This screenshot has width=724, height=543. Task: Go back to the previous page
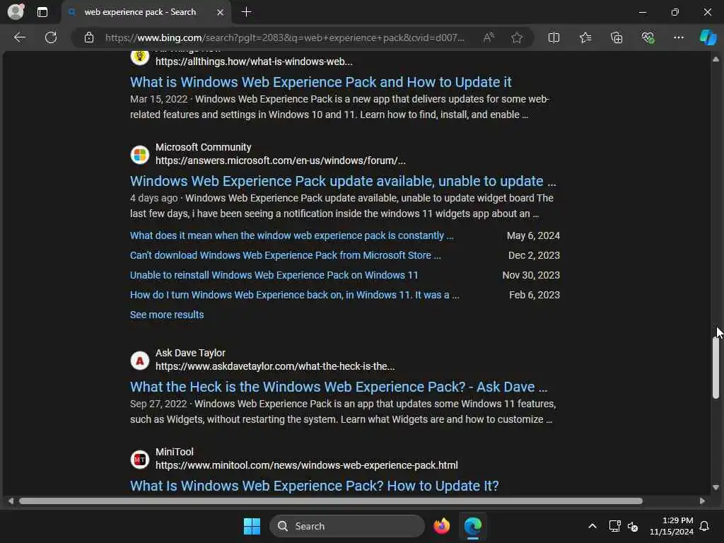(x=19, y=37)
